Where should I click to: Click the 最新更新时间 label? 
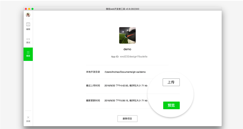pos(93,101)
